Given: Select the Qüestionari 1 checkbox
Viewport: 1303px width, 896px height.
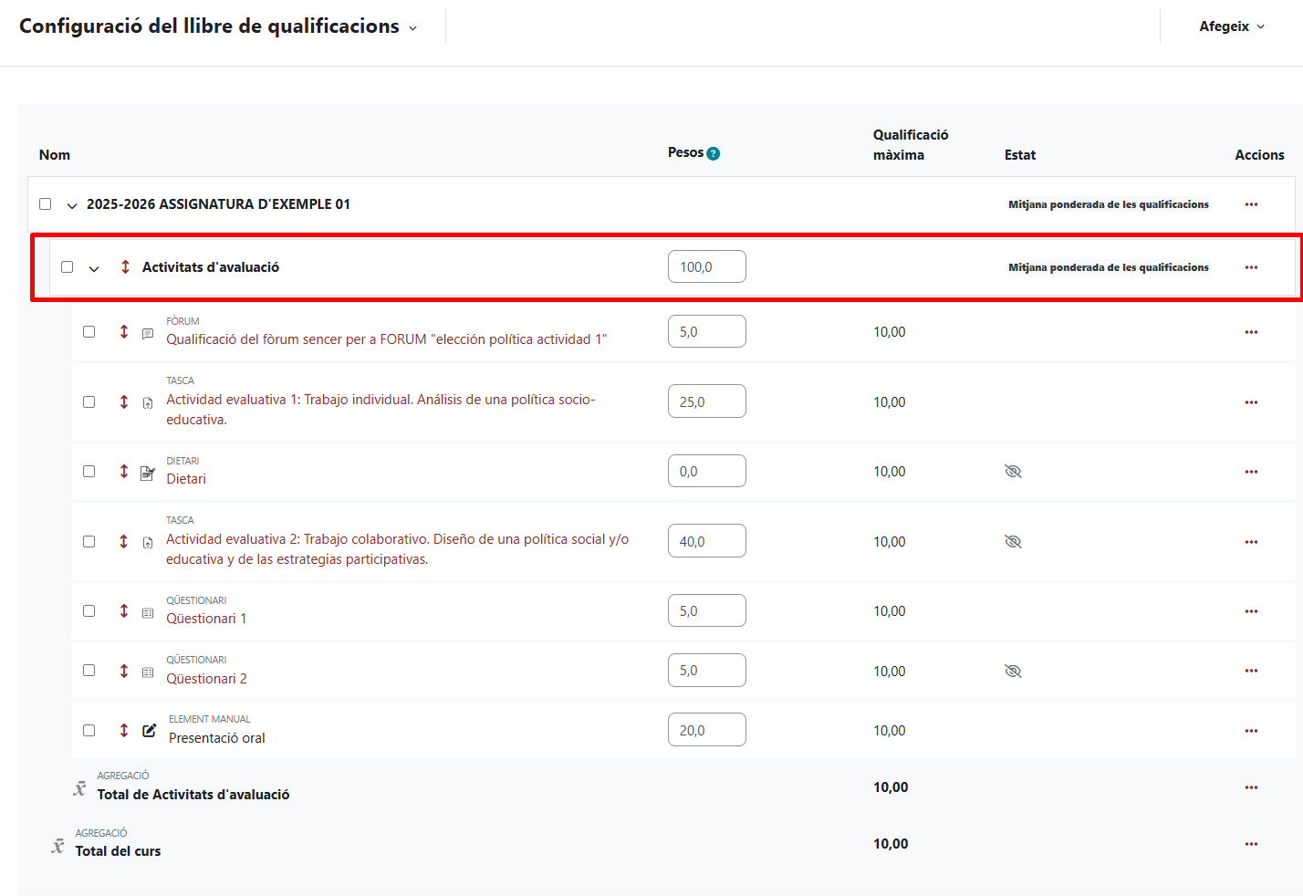Looking at the screenshot, I should [89, 611].
